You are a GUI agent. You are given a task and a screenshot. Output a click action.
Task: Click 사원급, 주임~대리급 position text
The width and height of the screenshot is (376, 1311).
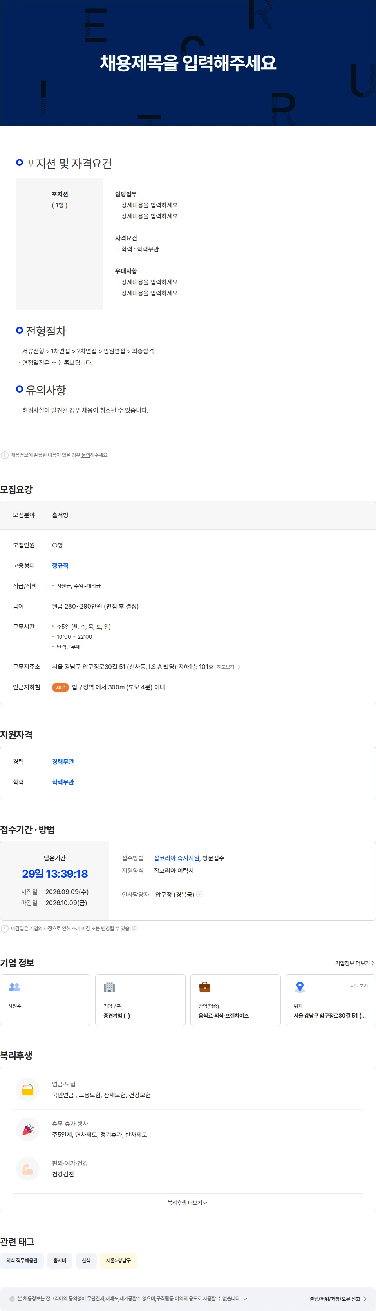click(x=78, y=586)
